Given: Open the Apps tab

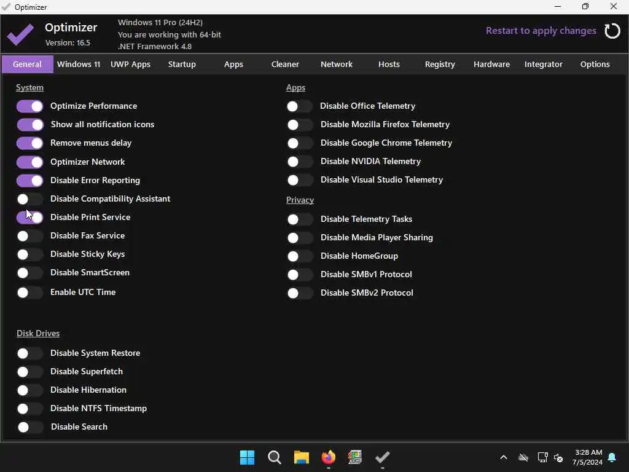Looking at the screenshot, I should pyautogui.click(x=233, y=64).
